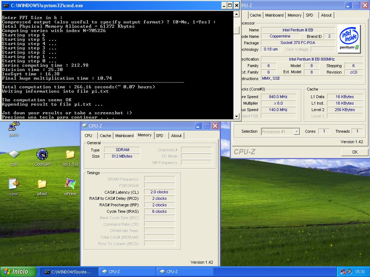Image resolution: width=370 pixels, height=277 pixels.
Task: Open Memory tab in the background CPU-Z
Action: point(294,15)
